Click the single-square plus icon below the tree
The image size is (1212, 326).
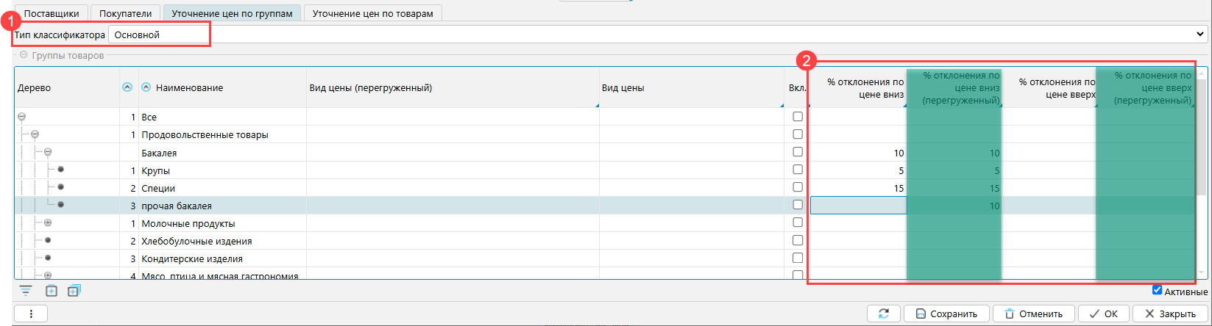[52, 291]
